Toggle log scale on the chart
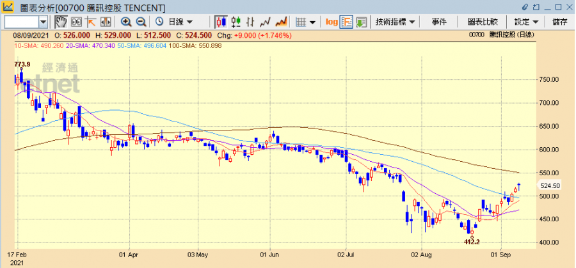 tap(331, 22)
